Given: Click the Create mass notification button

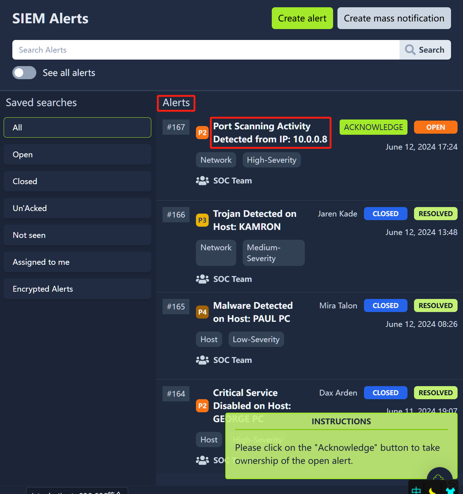Looking at the screenshot, I should pyautogui.click(x=394, y=18).
